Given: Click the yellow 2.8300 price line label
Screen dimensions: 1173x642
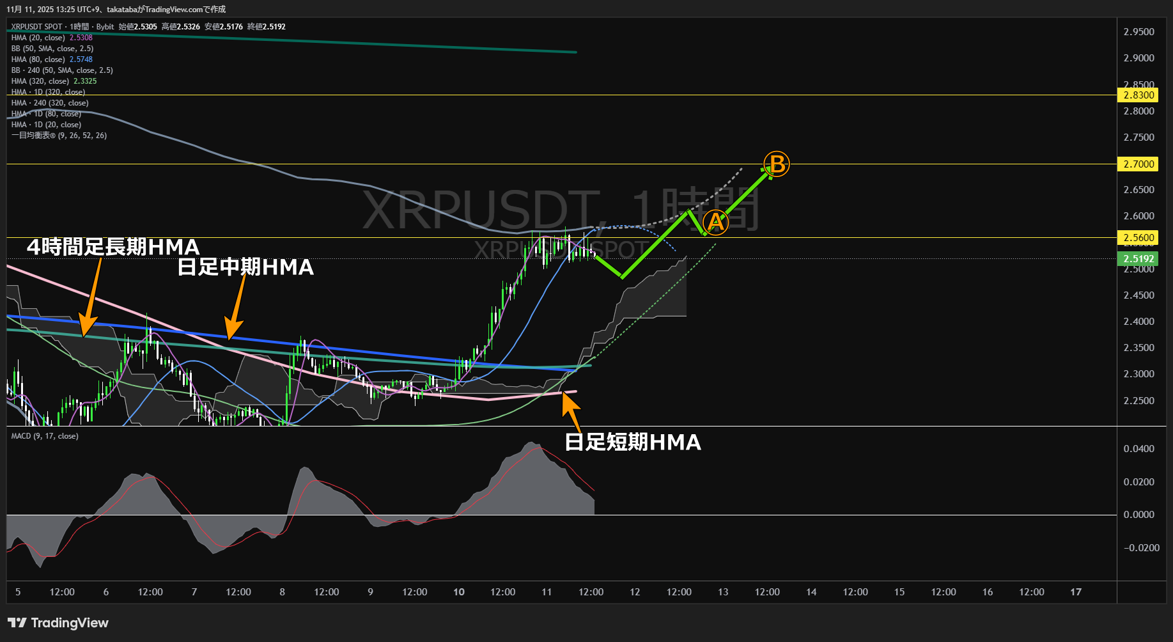Looking at the screenshot, I should click(x=1138, y=95).
